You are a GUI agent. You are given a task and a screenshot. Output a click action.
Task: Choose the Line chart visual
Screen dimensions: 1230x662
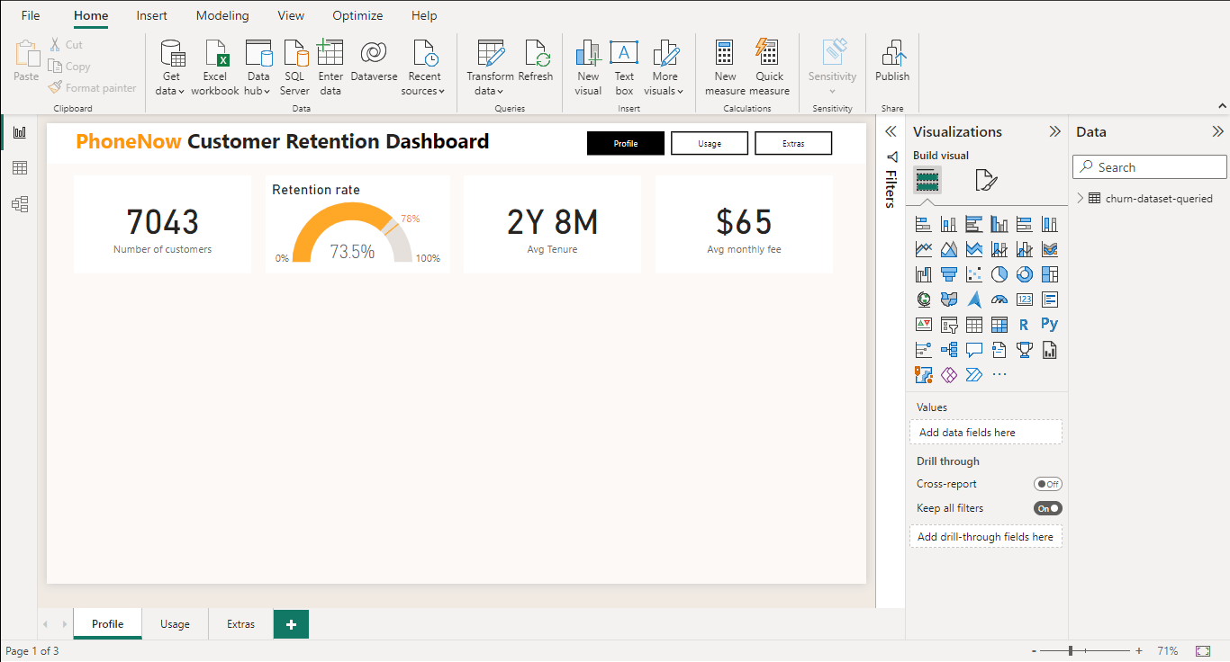(924, 249)
